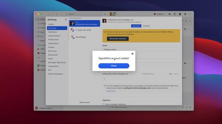222x124 pixels.
Task: Click the reply arrow on the upper message
Action: (185, 29)
